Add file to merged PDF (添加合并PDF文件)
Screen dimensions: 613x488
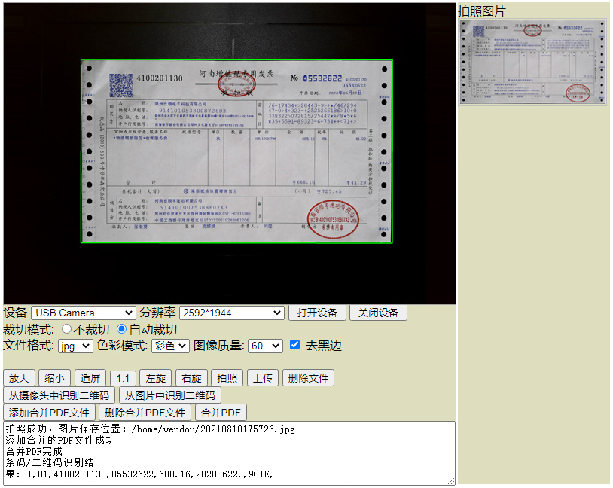49,413
